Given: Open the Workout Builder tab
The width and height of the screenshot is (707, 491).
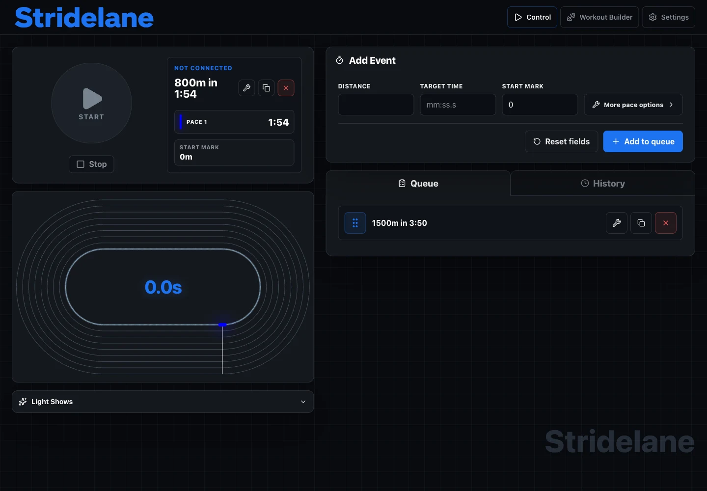Looking at the screenshot, I should [599, 17].
